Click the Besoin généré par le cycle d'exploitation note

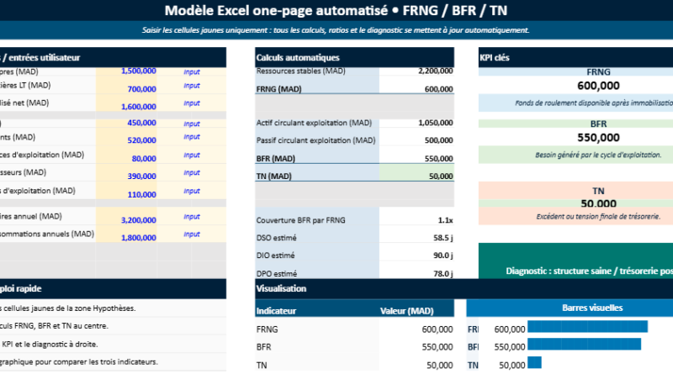(598, 155)
